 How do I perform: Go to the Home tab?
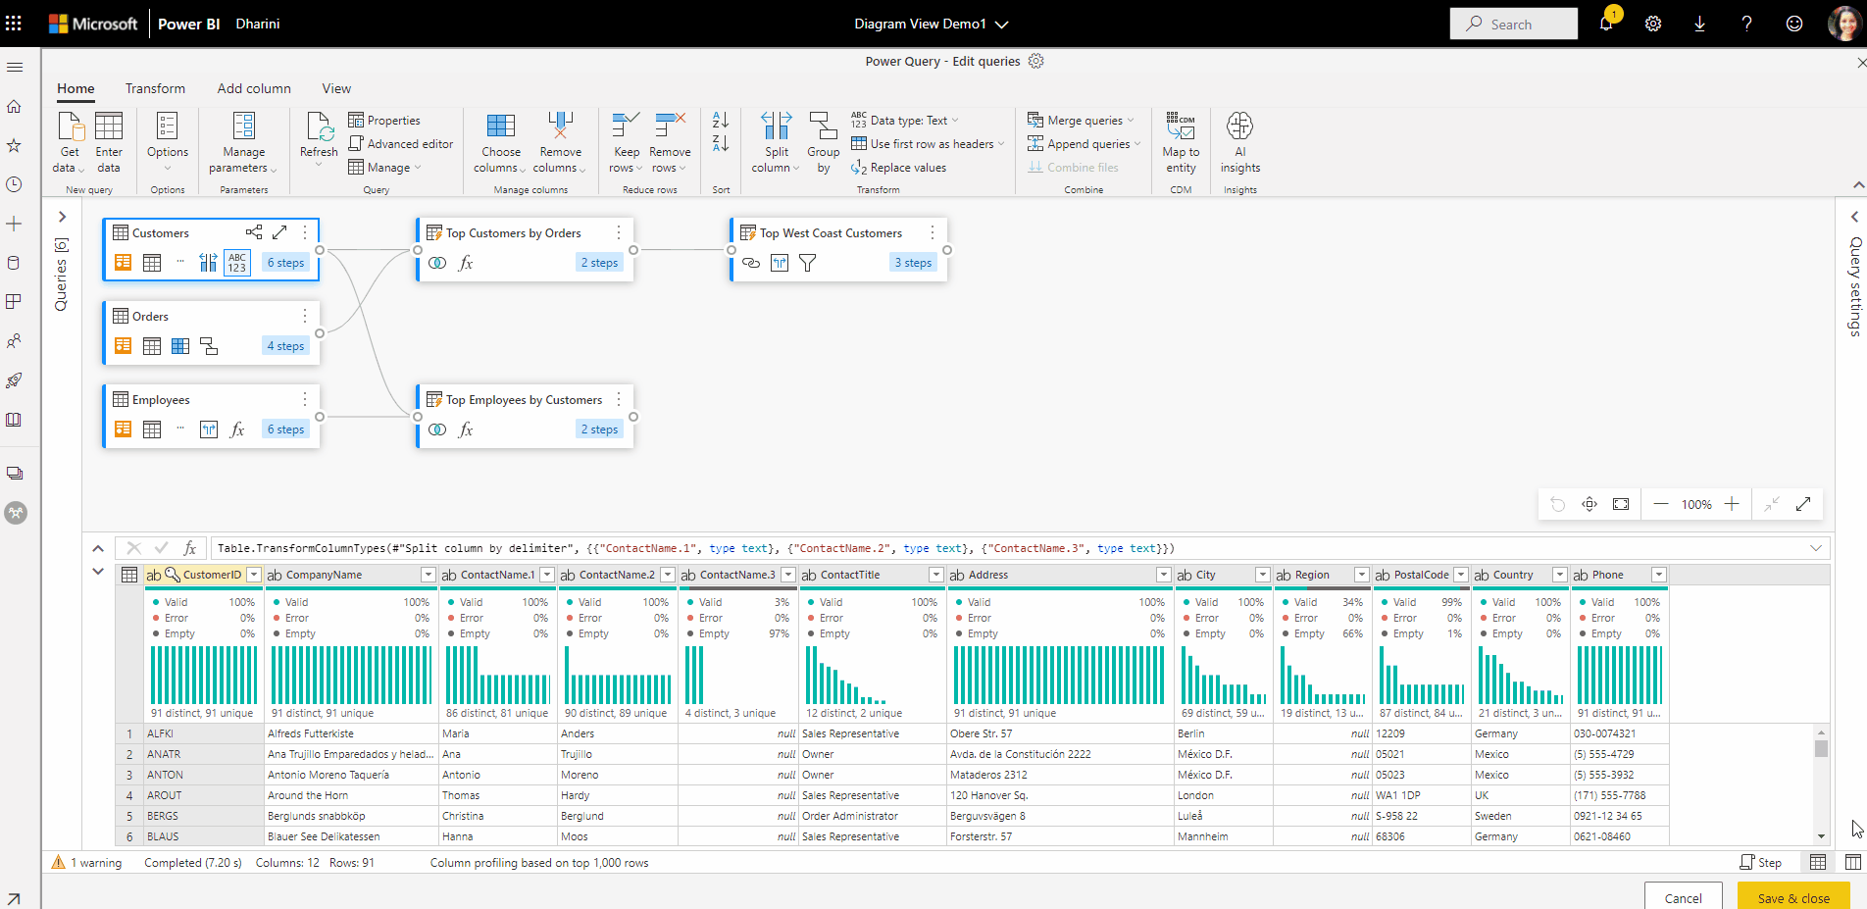pos(76,88)
